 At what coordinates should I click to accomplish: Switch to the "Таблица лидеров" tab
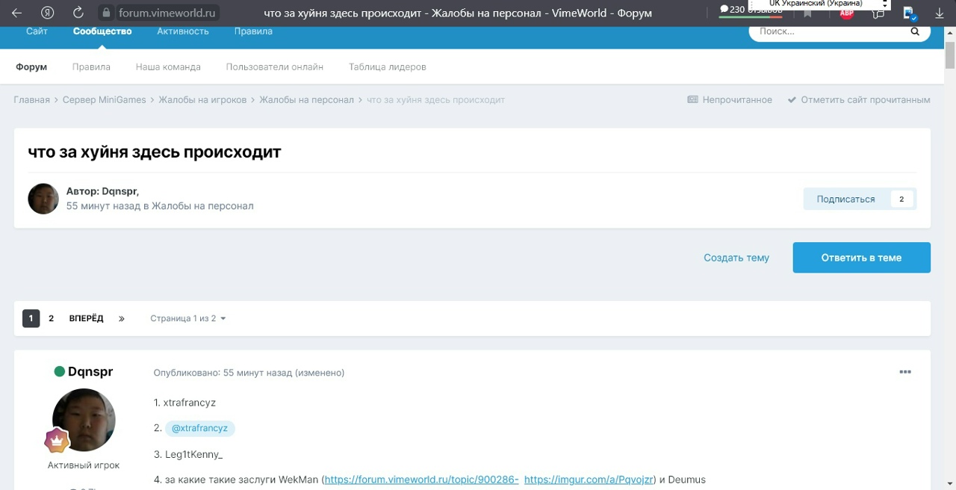(387, 66)
